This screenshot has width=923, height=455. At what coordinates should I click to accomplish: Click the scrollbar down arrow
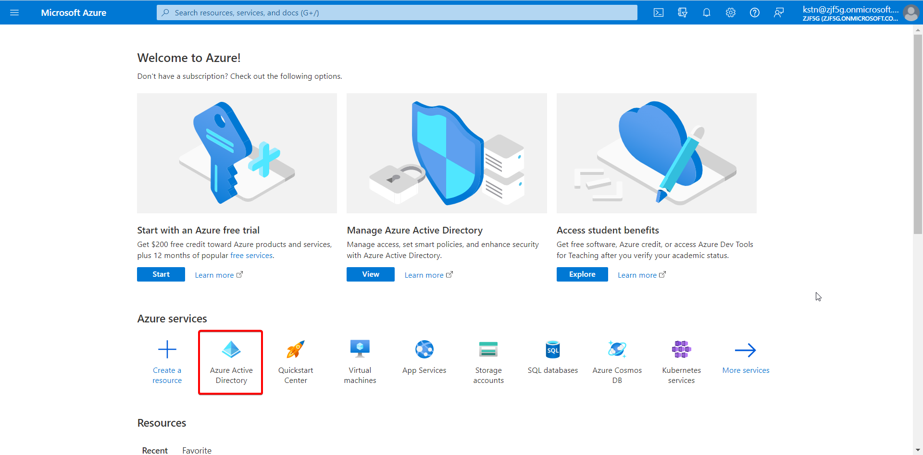[918, 450]
